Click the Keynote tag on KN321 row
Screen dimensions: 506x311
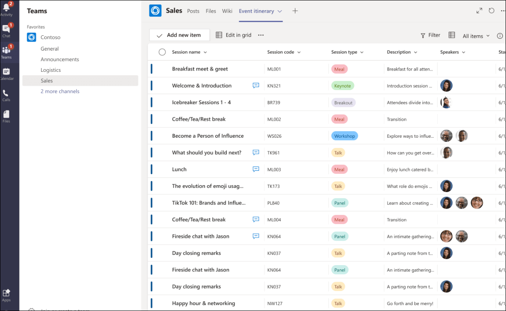pyautogui.click(x=343, y=86)
